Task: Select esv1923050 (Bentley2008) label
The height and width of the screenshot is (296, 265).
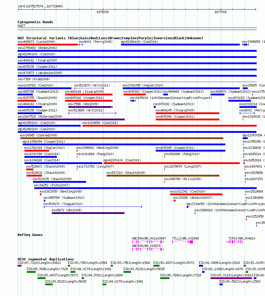Action: tap(61, 191)
